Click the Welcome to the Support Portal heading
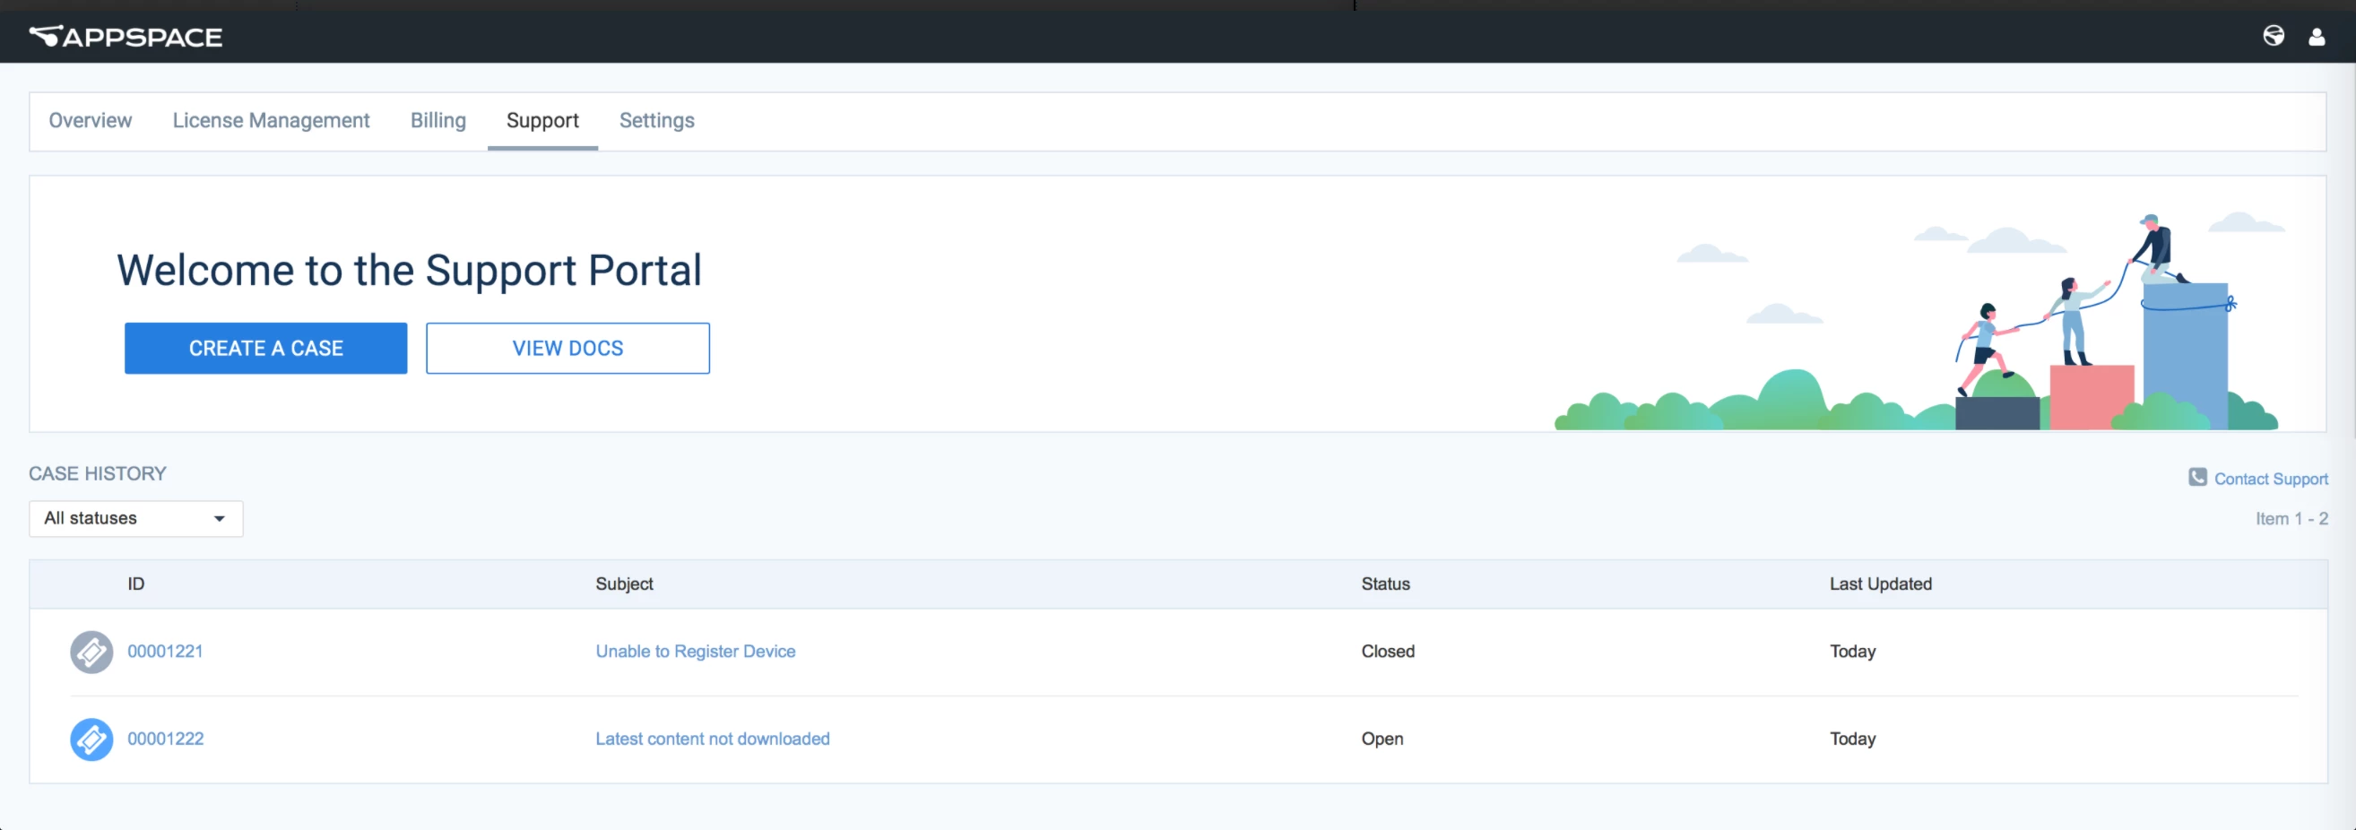The height and width of the screenshot is (830, 2356). pyautogui.click(x=409, y=270)
